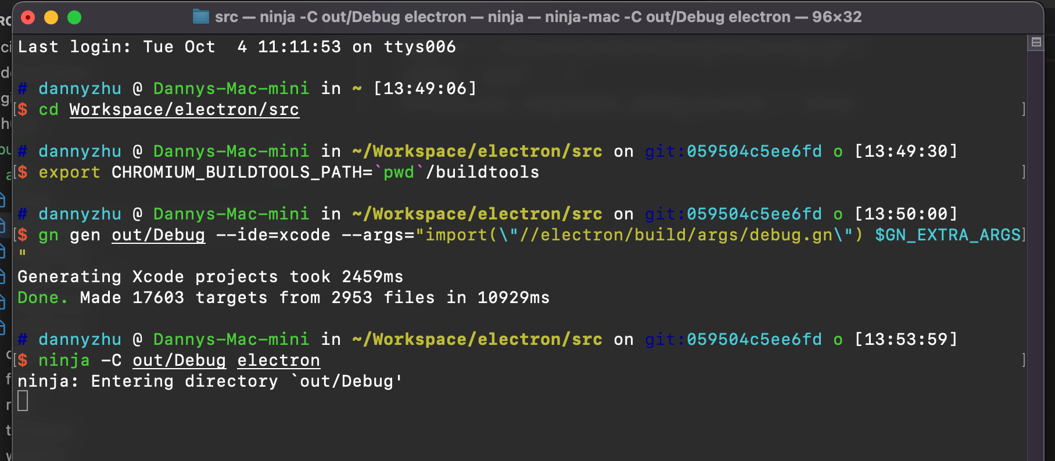This screenshot has width=1055, height=461.
Task: Click ~/Workspace/electron/src path on the [13:50:00] line
Action: [477, 214]
